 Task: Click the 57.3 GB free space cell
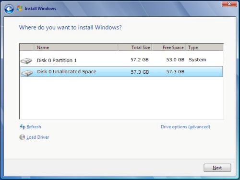175,72
